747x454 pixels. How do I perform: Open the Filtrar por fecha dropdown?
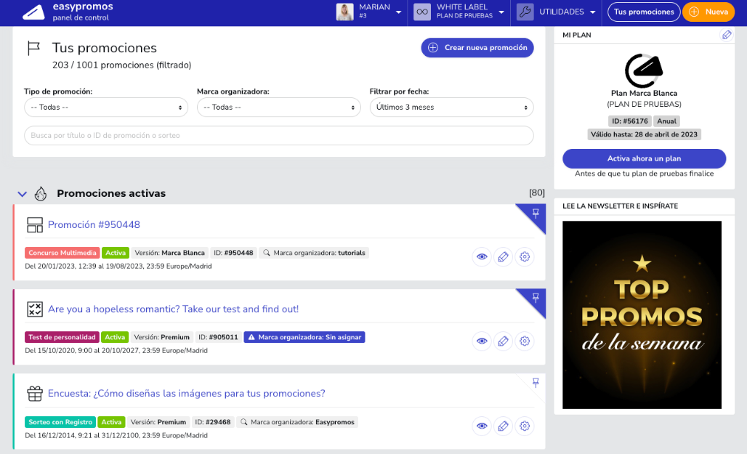(x=451, y=106)
